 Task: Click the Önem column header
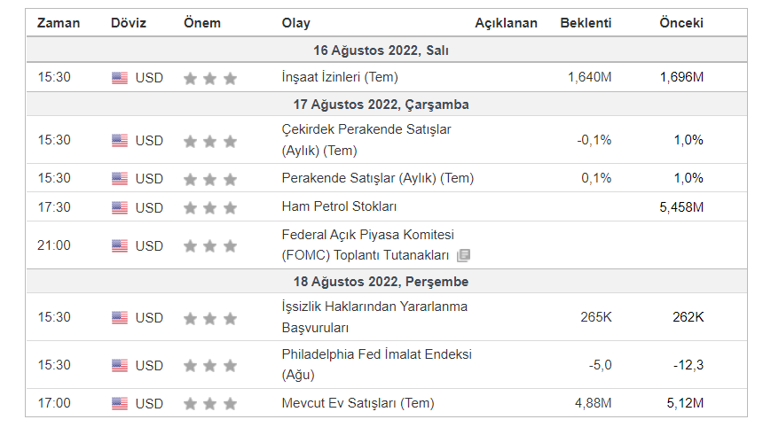click(x=202, y=23)
